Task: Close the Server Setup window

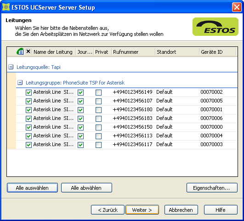Action: [x=237, y=7]
